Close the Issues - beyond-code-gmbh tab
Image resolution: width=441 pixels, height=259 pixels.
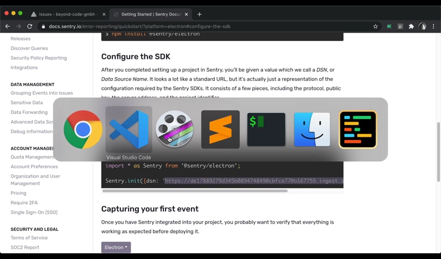click(104, 15)
